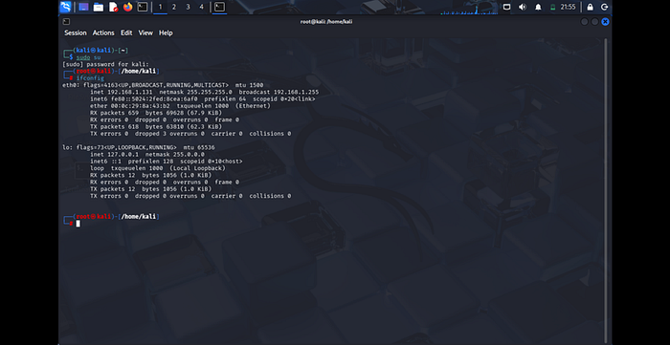Image resolution: width=670 pixels, height=345 pixels.
Task: Launch Firefox from the top panel
Action: click(x=127, y=7)
